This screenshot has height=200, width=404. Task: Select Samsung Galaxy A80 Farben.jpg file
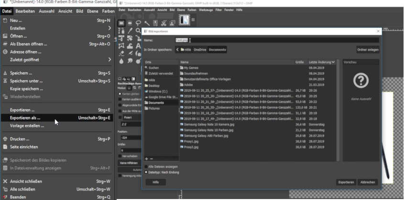pyautogui.click(x=258, y=136)
